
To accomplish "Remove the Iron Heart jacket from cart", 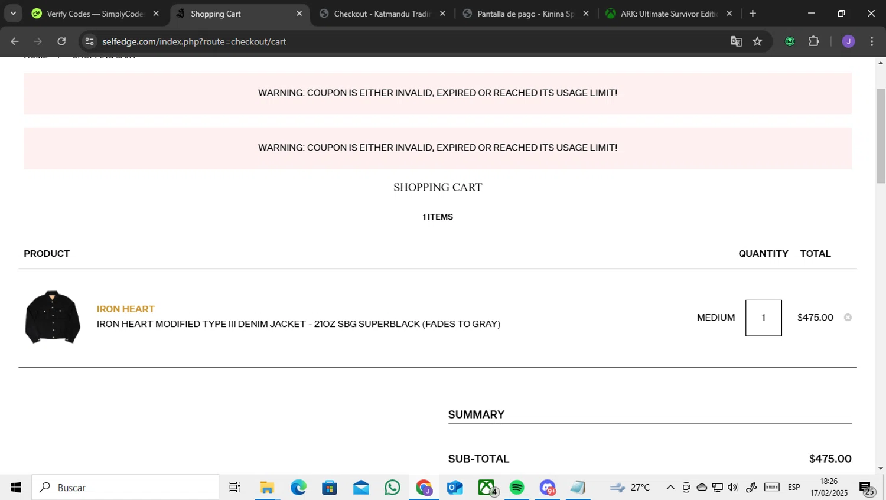I will pyautogui.click(x=848, y=318).
